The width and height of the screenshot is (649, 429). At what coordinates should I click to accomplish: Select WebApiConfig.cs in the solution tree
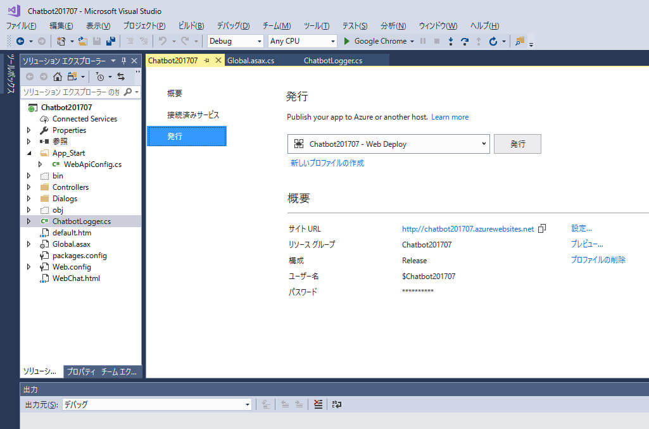click(92, 165)
